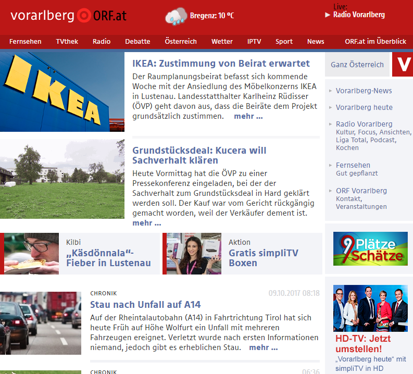Open the Fernsehen sidebar link

(x=353, y=166)
